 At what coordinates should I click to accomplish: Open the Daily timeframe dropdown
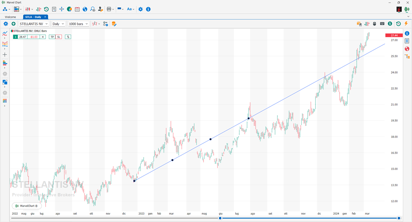58,24
